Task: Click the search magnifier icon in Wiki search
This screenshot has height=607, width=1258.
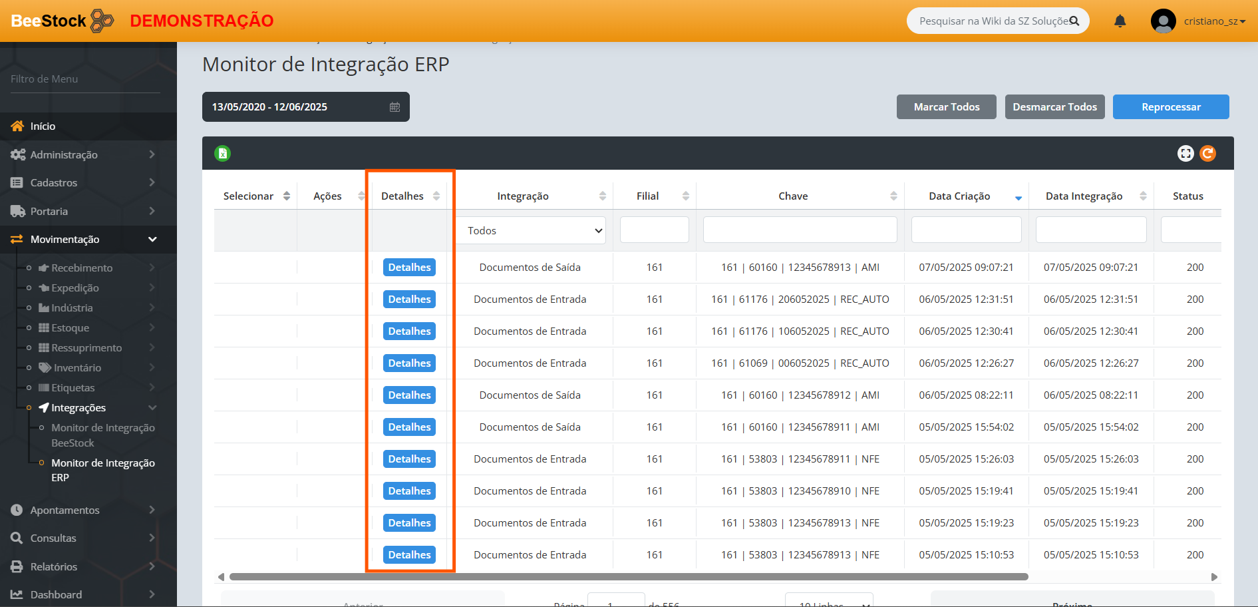Action: [x=1074, y=21]
